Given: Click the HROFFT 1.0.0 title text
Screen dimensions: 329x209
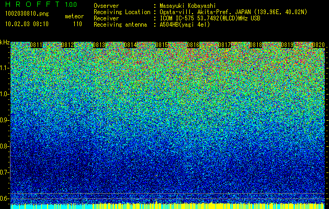Looking at the screenshot, I should coord(41,4).
